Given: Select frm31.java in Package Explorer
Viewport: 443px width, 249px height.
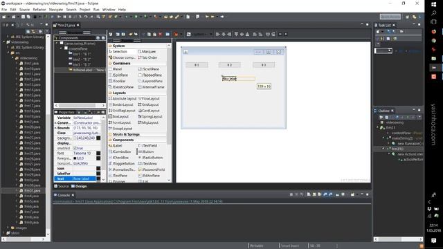Looking at the screenshot, I should pyautogui.click(x=30, y=191).
